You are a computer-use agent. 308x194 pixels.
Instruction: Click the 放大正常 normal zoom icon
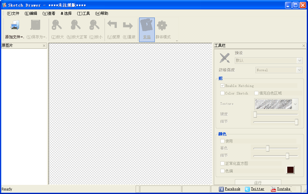point(76,25)
